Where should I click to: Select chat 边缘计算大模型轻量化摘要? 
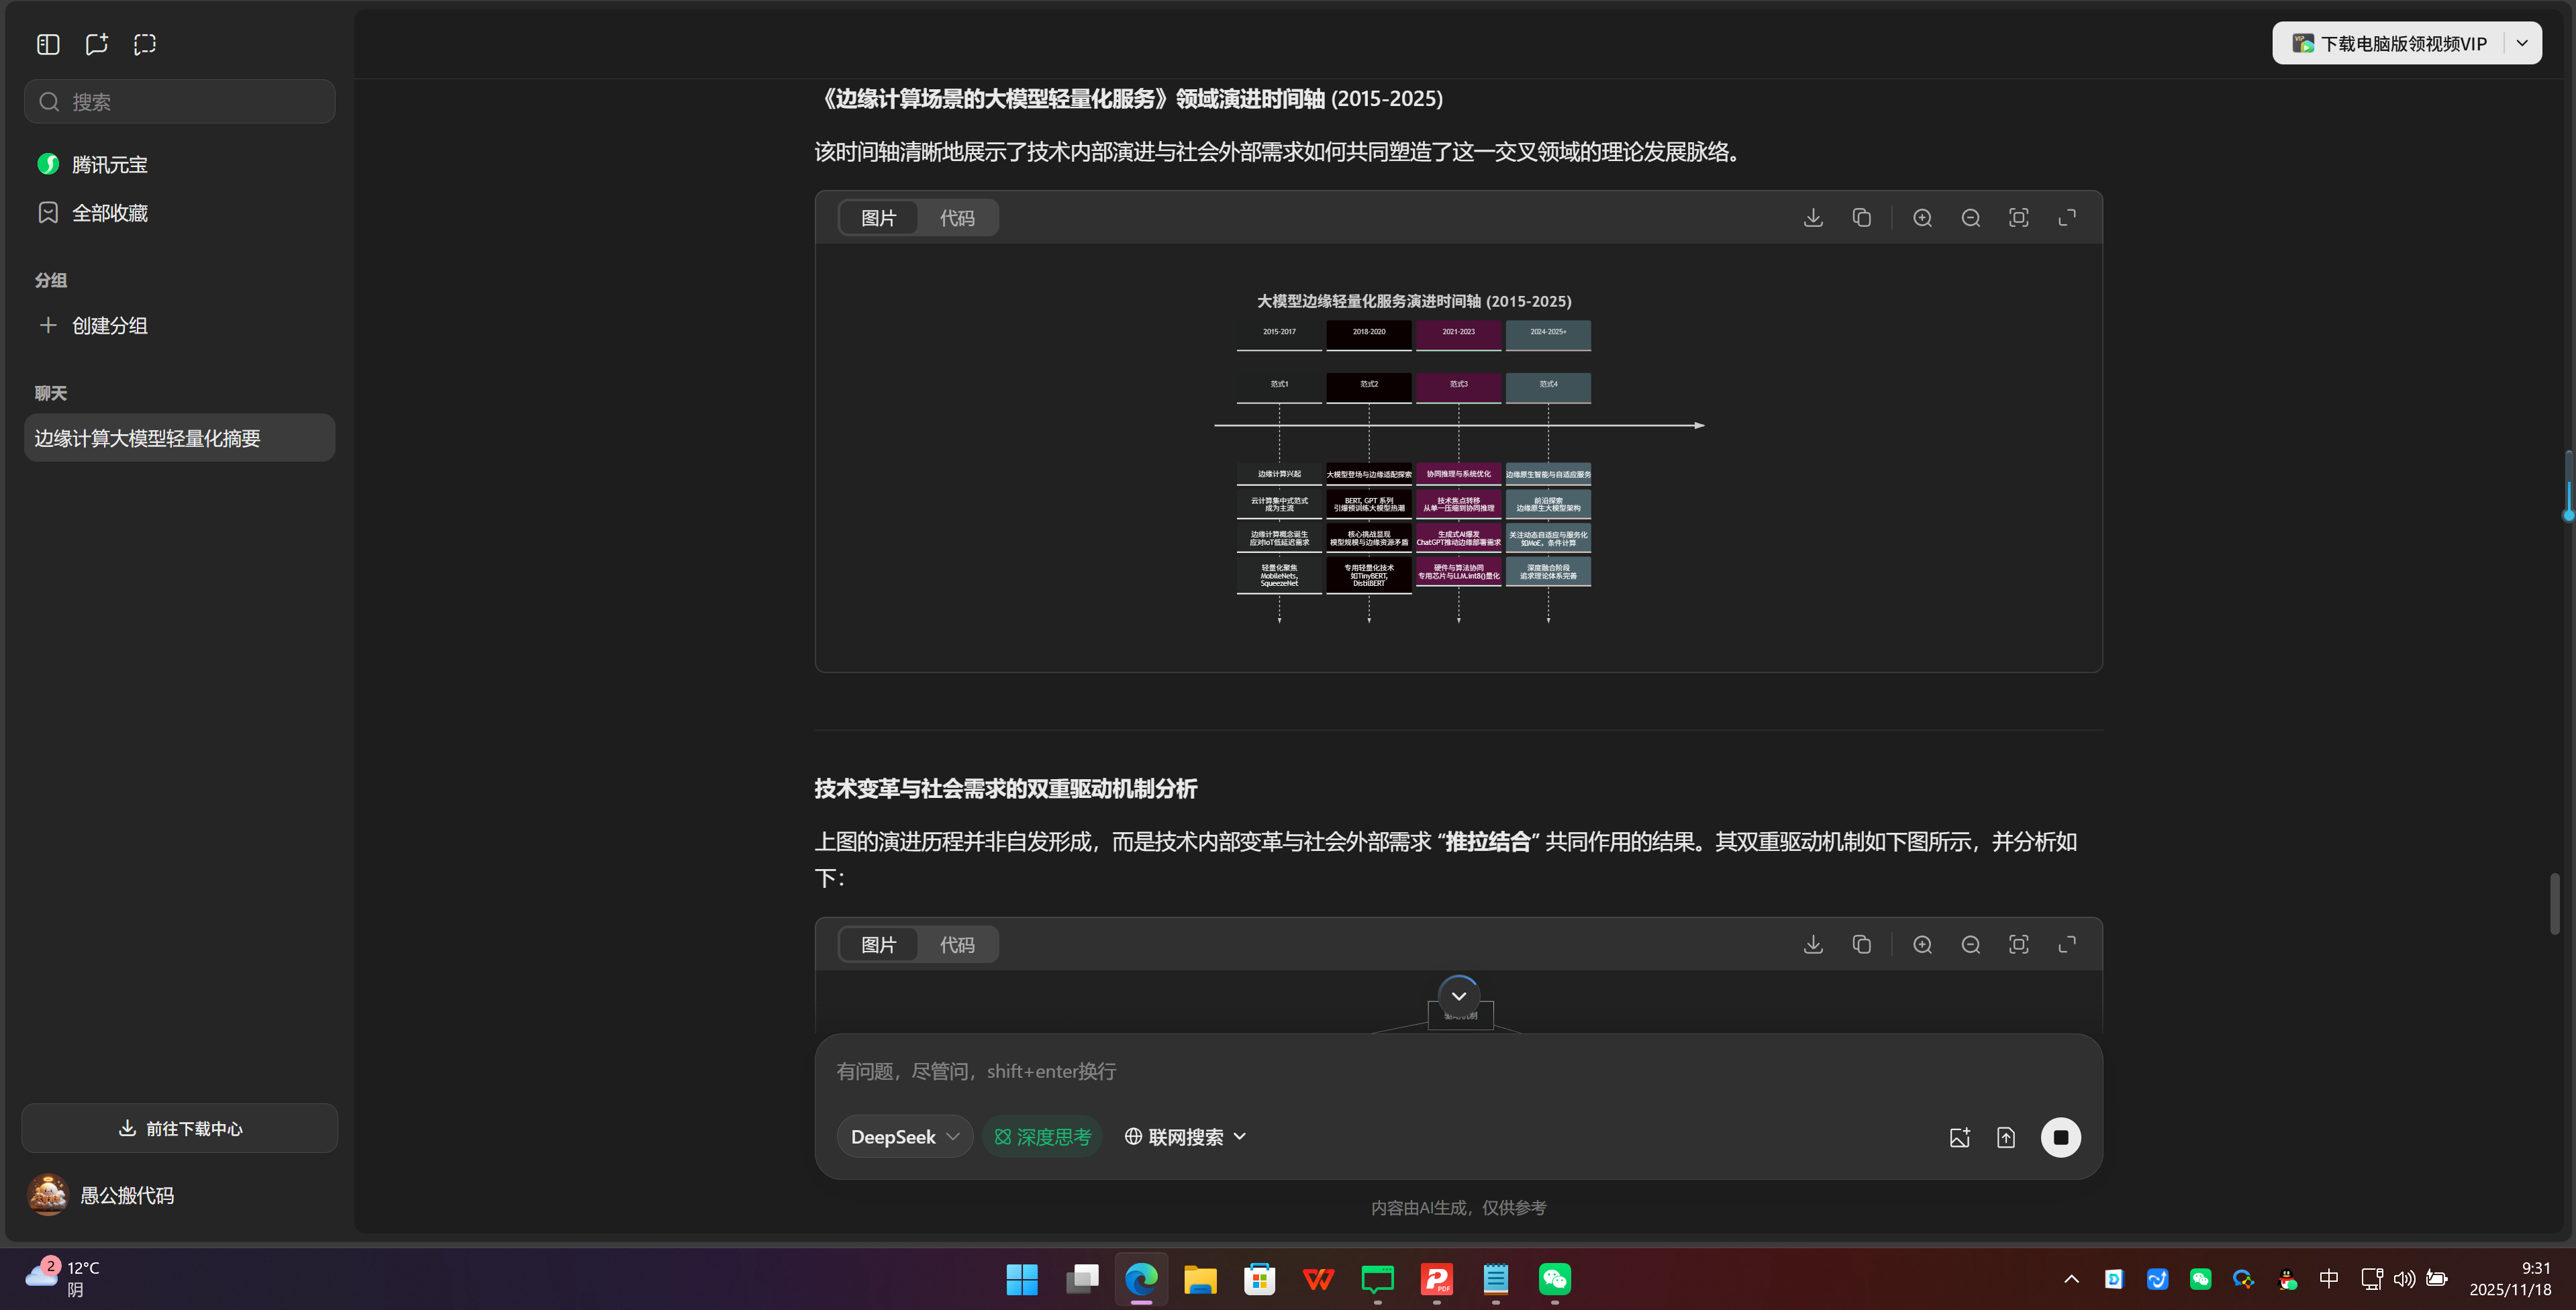[x=179, y=437]
